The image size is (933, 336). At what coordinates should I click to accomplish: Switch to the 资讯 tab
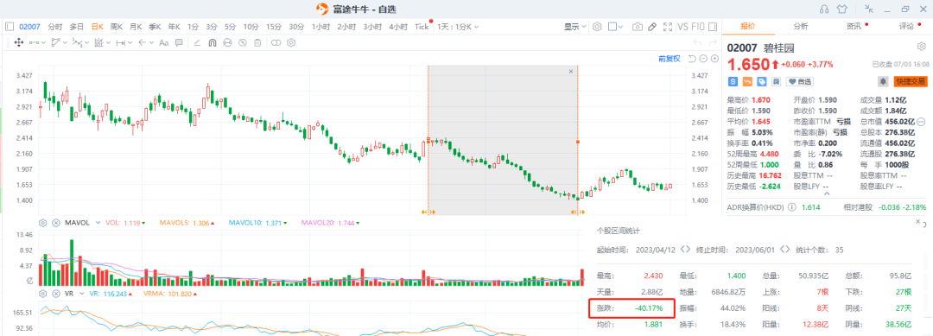click(854, 26)
